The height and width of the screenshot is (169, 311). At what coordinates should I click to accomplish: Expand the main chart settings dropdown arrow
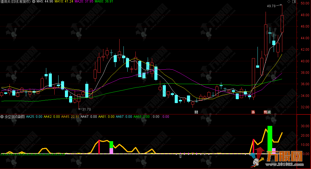34,2
